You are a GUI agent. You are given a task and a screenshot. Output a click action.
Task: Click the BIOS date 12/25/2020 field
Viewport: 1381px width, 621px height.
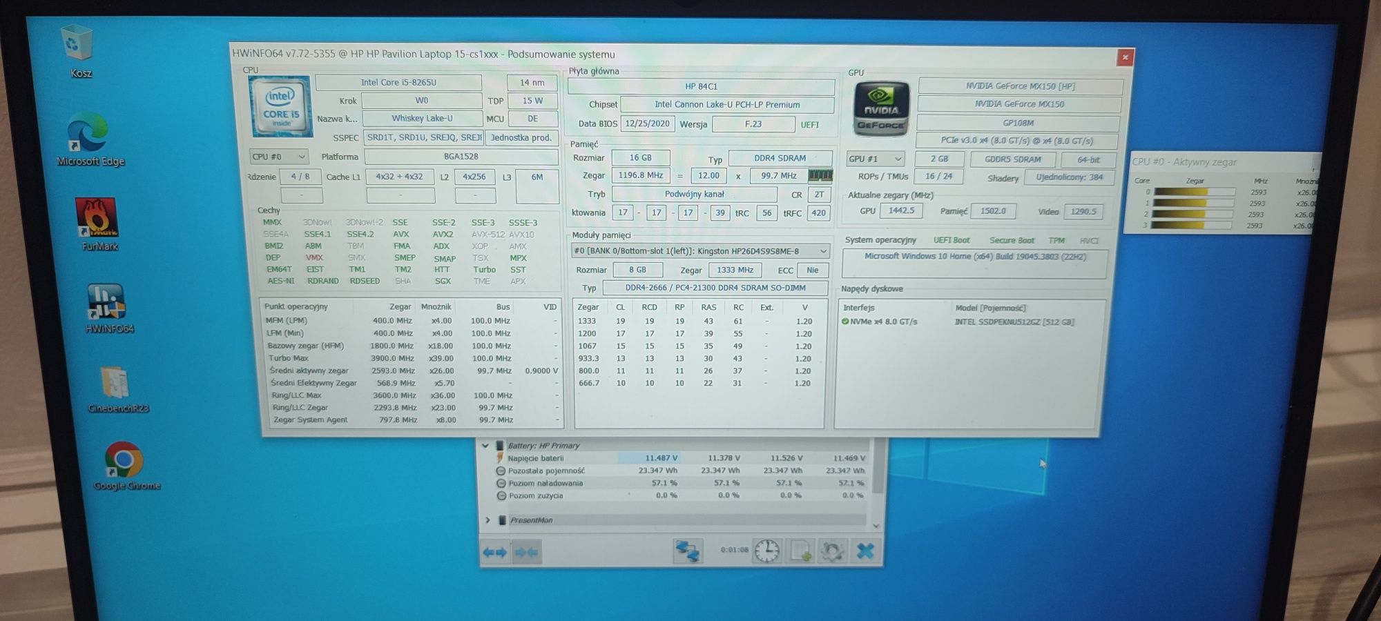[x=648, y=124]
